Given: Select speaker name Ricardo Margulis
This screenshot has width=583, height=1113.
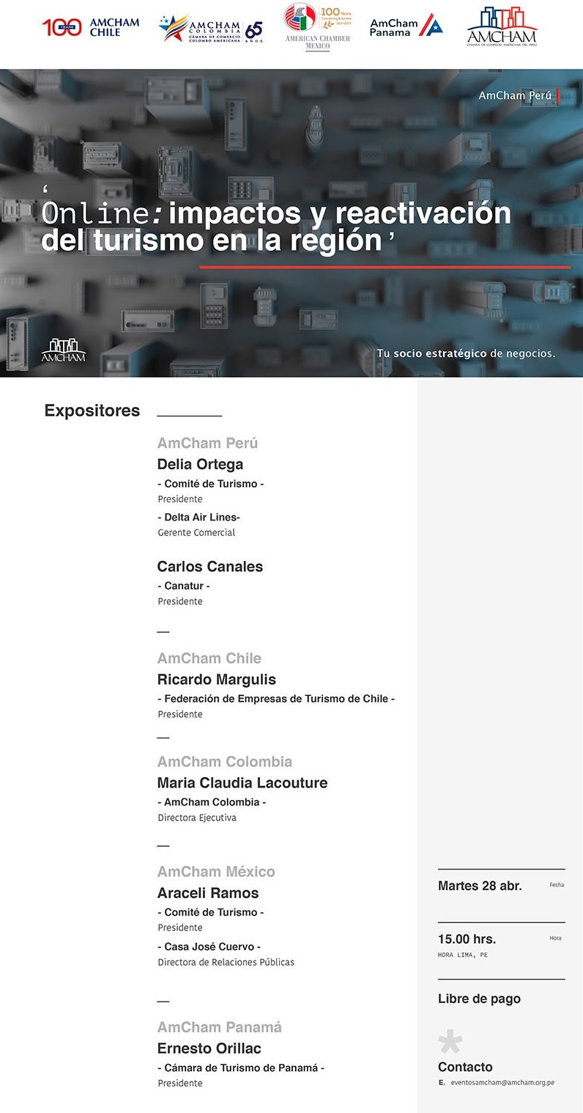Looking at the screenshot, I should coord(216,679).
